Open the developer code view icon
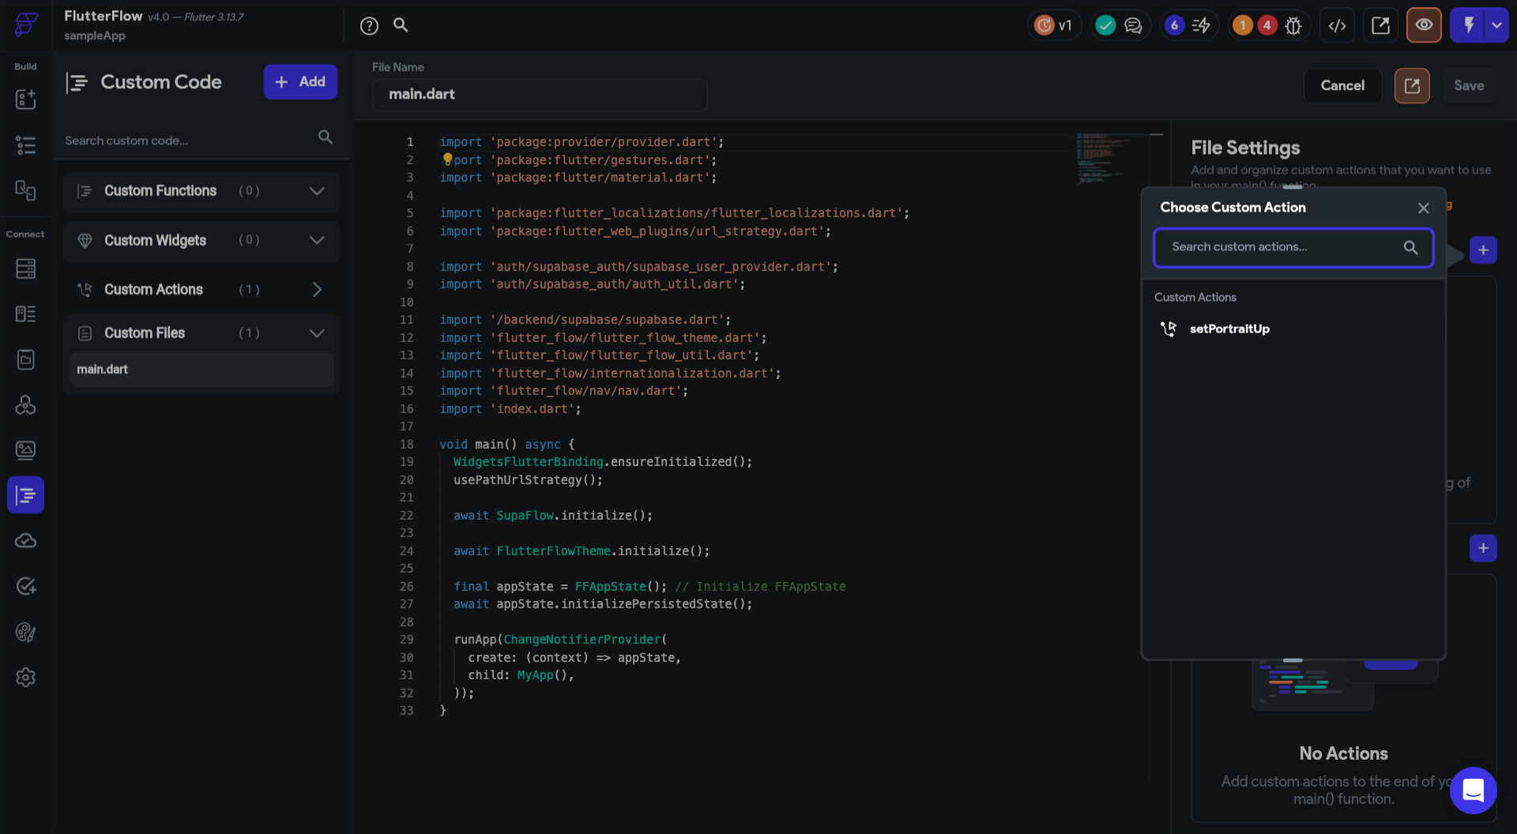This screenshot has height=834, width=1517. pyautogui.click(x=1337, y=26)
